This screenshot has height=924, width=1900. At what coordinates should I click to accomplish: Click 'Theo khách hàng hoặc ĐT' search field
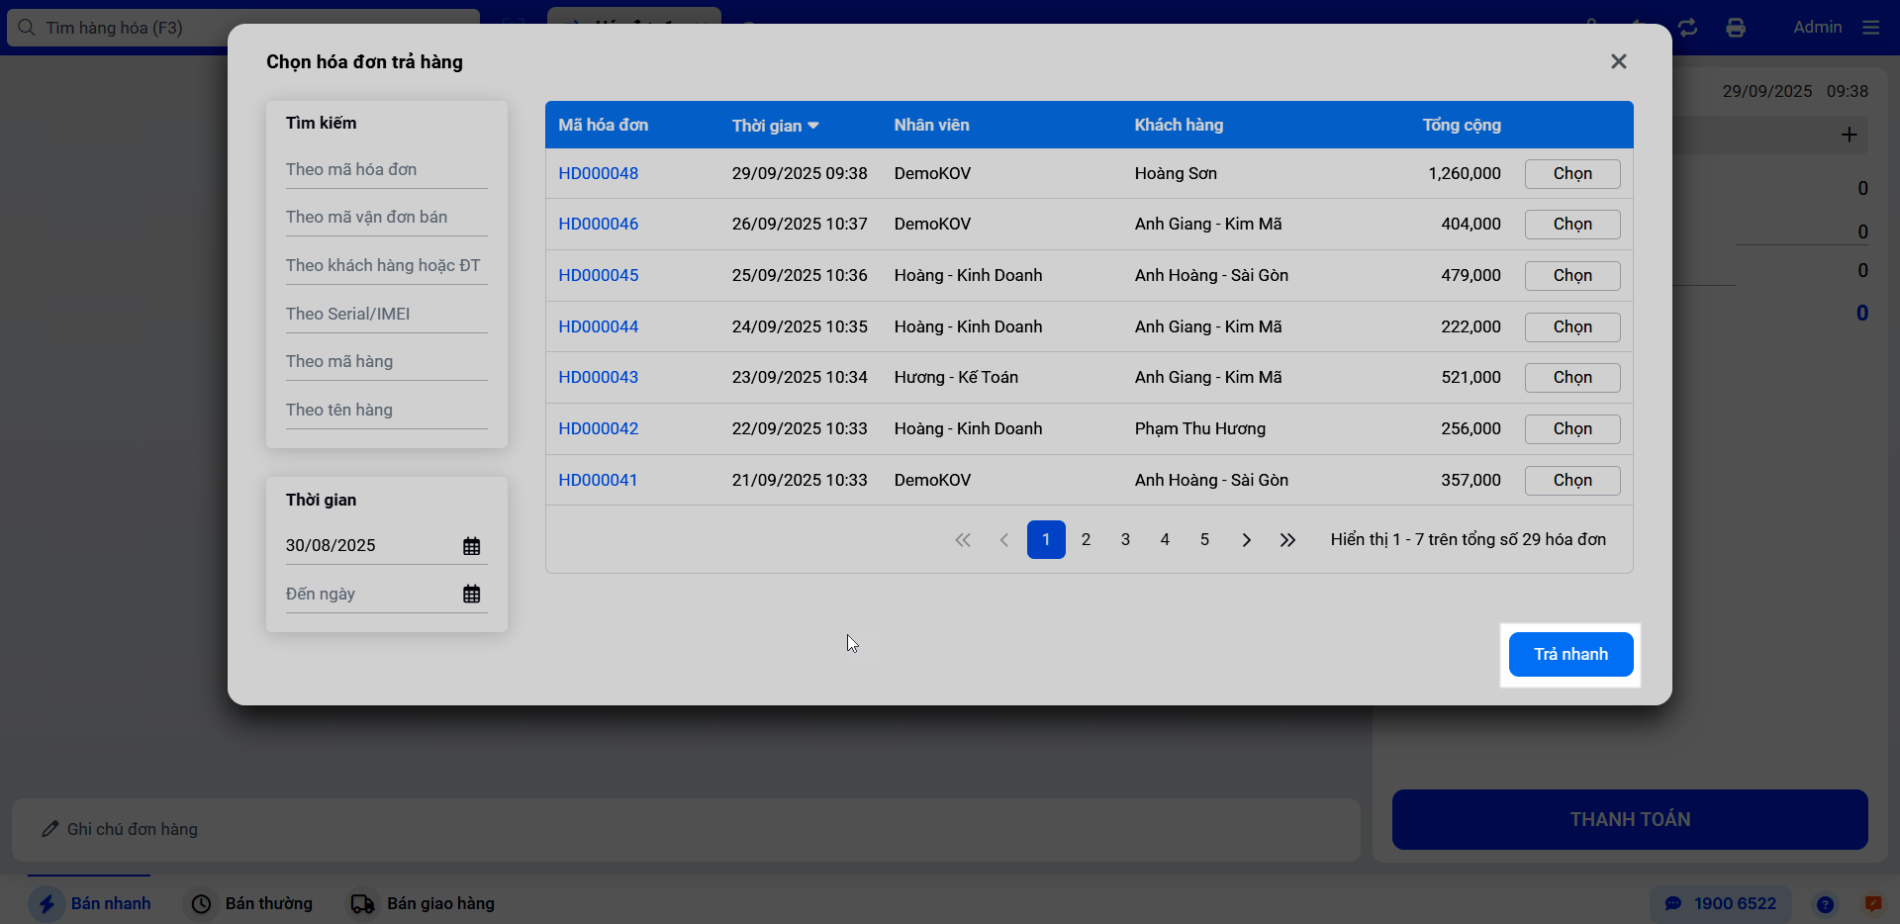(x=386, y=266)
